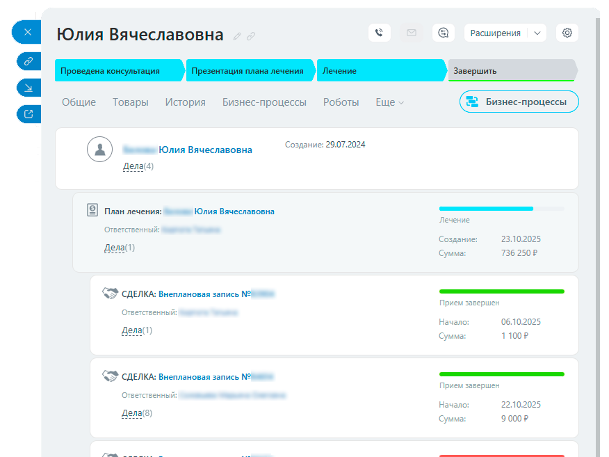The height and width of the screenshot is (457, 609).
Task: Open План лечения Юлия Вячеславовна link
Action: pos(234,211)
